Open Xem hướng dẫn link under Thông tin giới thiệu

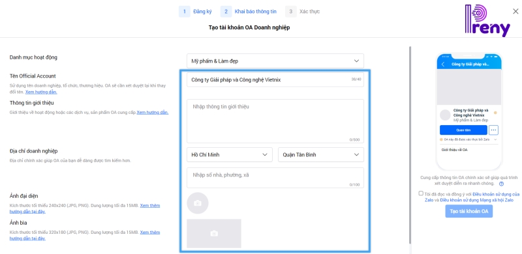point(153,113)
